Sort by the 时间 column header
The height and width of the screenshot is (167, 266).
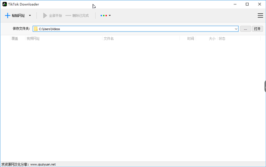click(x=191, y=39)
